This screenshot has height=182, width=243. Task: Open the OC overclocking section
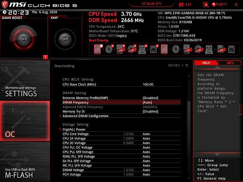25,121
